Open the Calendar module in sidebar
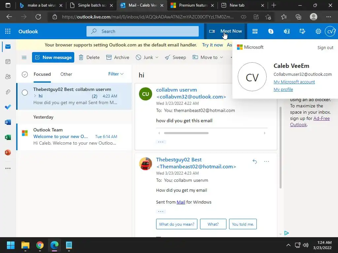Image resolution: width=338 pixels, height=253 pixels. pyautogui.click(x=8, y=62)
